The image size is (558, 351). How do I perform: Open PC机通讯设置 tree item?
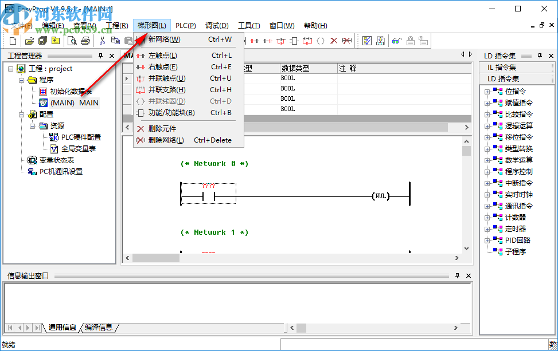(x=61, y=172)
